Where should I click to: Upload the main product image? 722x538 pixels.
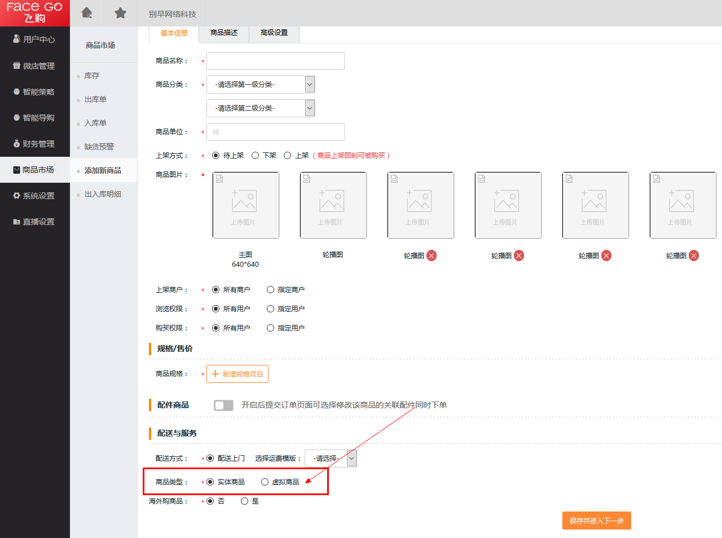coord(245,205)
